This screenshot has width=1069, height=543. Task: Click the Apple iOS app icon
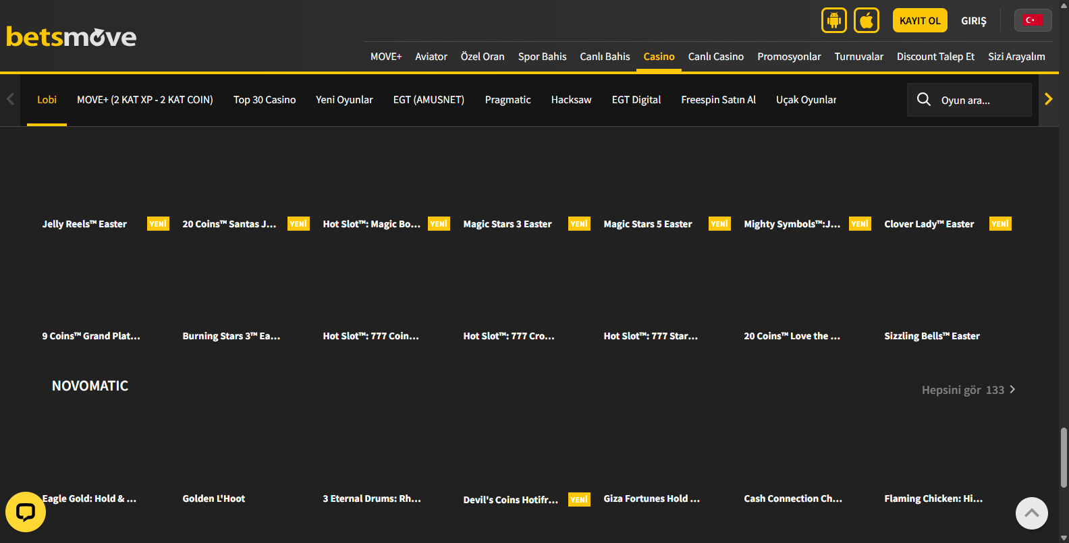click(867, 20)
